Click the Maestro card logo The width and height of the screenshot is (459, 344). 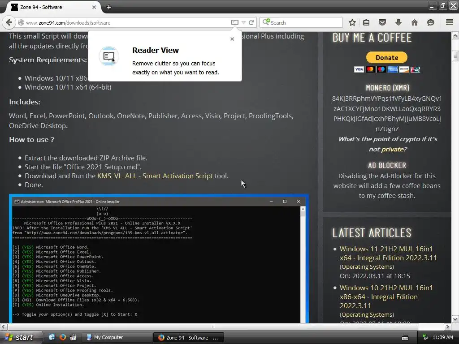tap(381, 69)
